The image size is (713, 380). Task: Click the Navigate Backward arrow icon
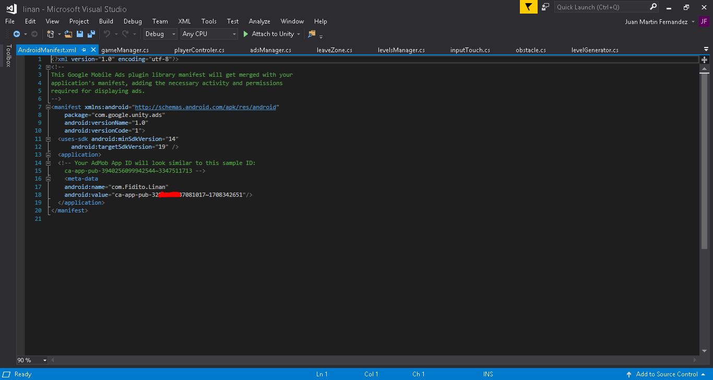17,34
